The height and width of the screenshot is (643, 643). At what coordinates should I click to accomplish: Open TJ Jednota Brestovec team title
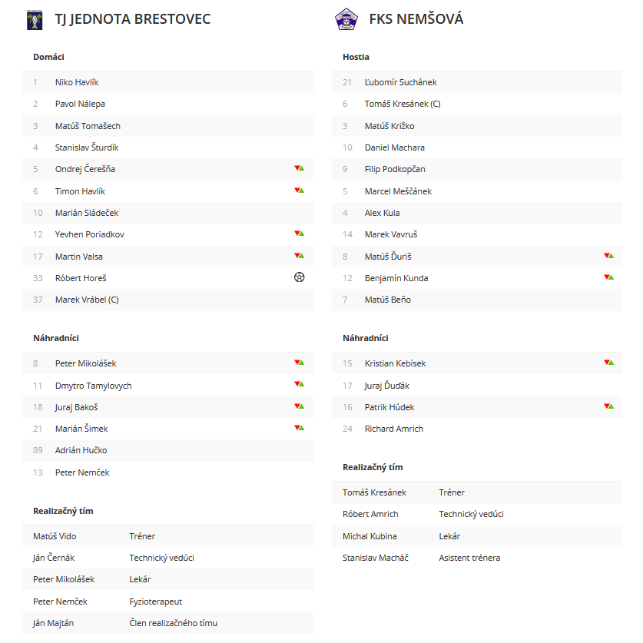pos(132,19)
